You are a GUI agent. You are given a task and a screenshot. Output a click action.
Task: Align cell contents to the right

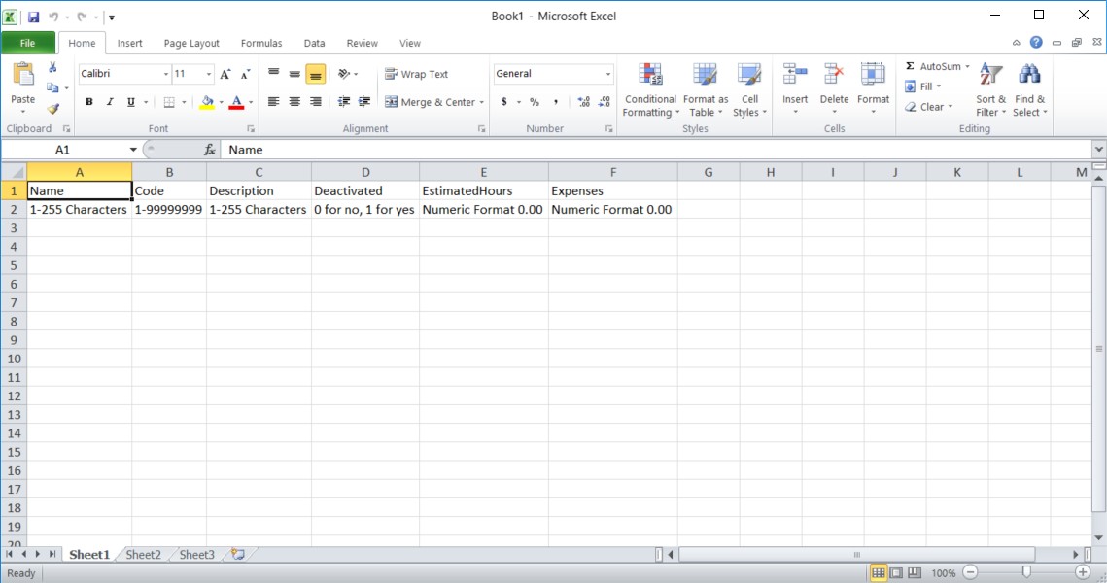316,102
